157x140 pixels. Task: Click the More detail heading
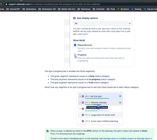point(79,40)
